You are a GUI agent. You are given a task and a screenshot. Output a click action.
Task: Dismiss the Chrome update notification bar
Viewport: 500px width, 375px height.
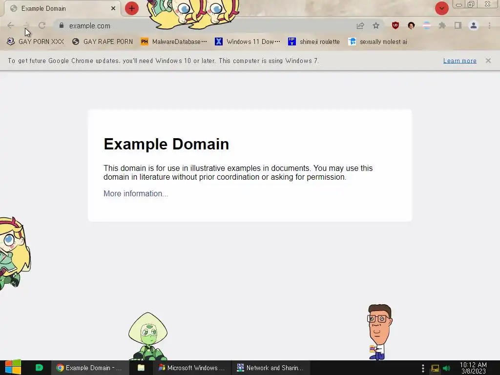pyautogui.click(x=488, y=61)
